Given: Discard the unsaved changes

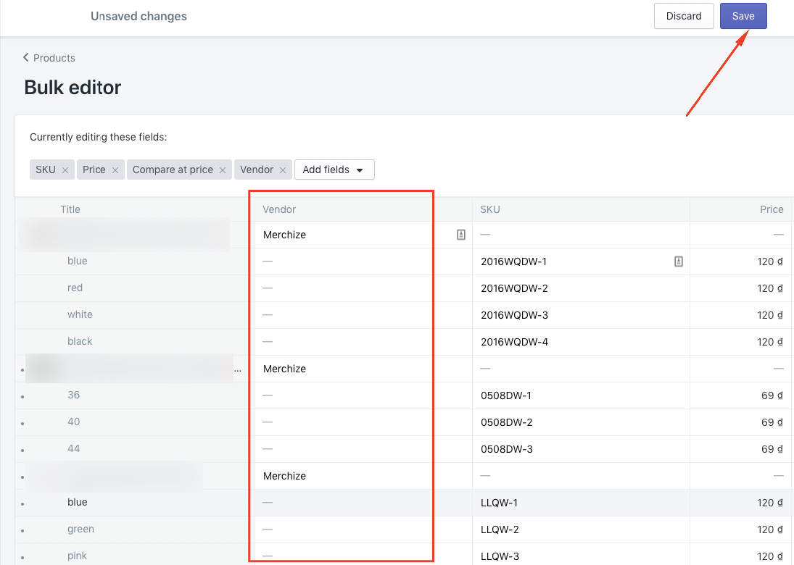Looking at the screenshot, I should 684,16.
